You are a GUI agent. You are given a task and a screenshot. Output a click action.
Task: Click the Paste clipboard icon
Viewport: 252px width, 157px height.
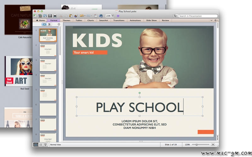tap(71, 16)
